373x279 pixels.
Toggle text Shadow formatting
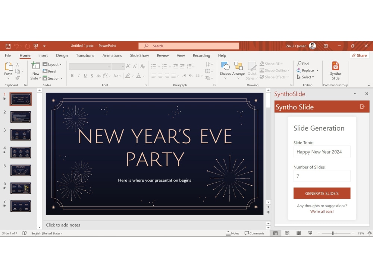tap(92, 76)
